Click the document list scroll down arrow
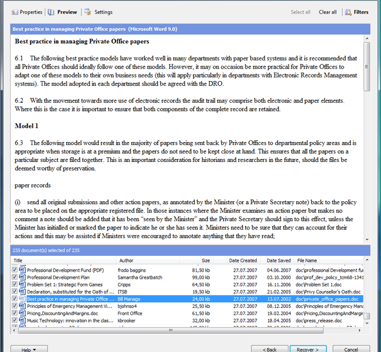Screen dimensions: 381x352 (x=367, y=323)
